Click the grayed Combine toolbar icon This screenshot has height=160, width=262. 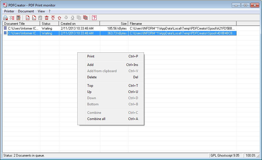(x=79, y=18)
